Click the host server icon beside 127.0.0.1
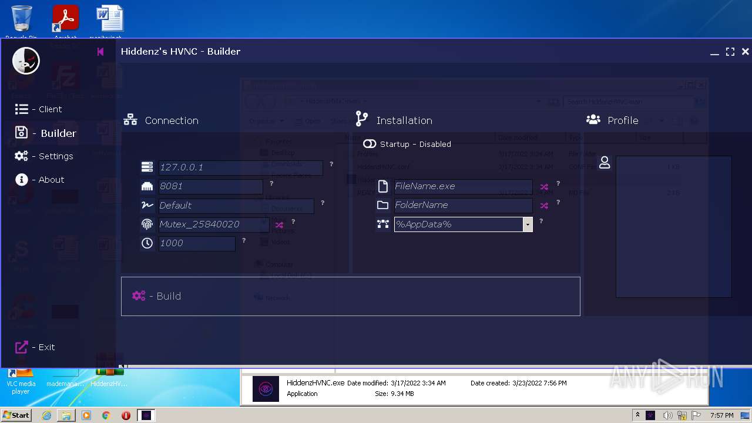The height and width of the screenshot is (423, 752). [147, 167]
